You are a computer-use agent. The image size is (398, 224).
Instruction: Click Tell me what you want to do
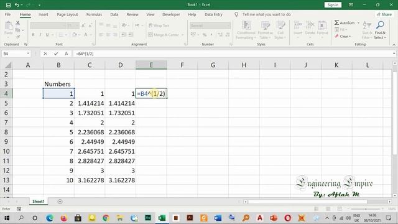click(x=267, y=14)
